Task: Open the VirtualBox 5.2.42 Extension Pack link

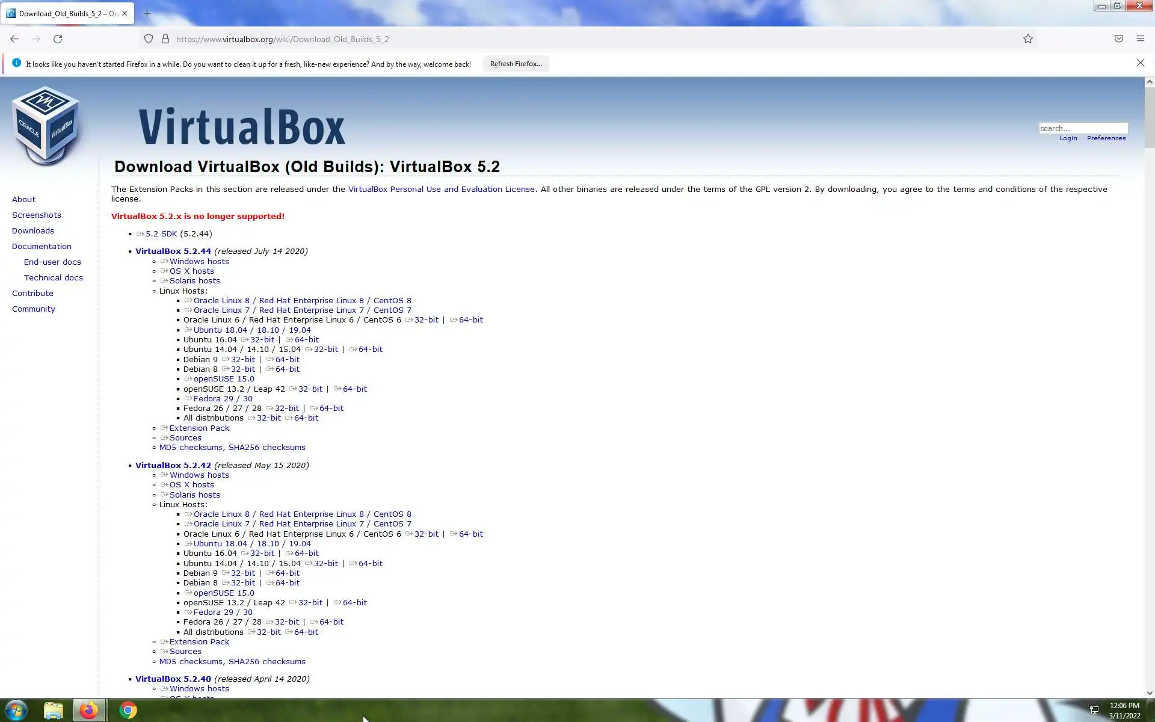Action: [199, 641]
